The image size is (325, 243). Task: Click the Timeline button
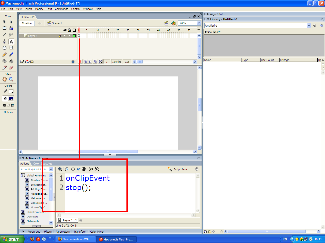(27, 23)
